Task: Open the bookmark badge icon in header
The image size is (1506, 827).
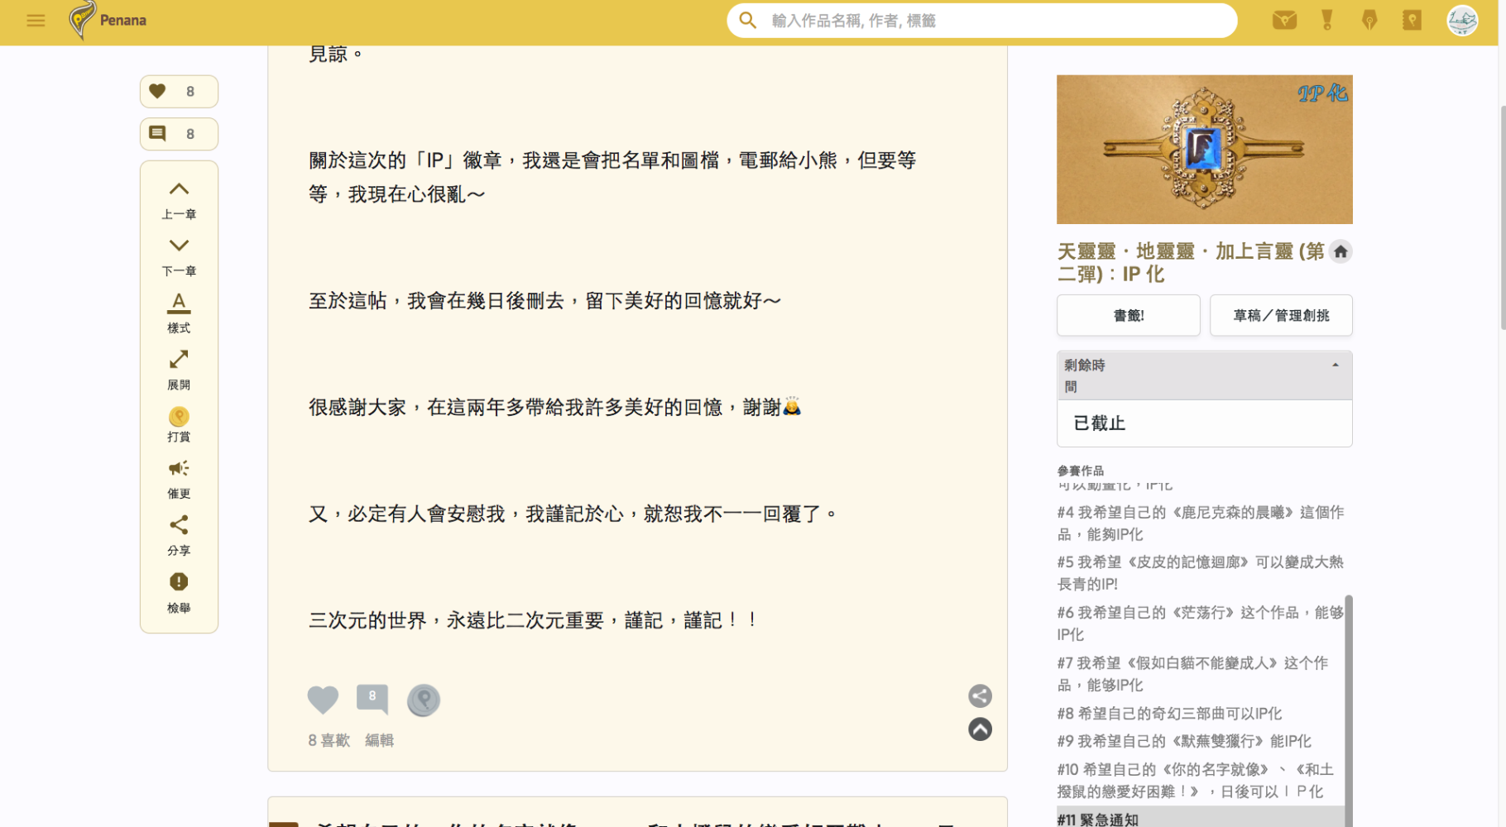Action: click(x=1412, y=21)
